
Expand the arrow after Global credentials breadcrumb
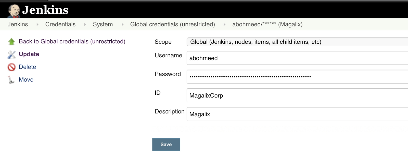pyautogui.click(x=224, y=25)
